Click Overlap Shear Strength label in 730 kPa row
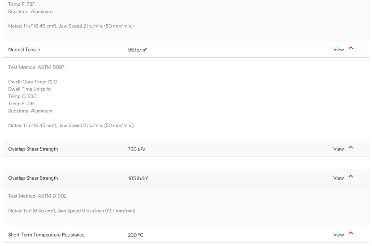The image size is (372, 246). click(33, 149)
